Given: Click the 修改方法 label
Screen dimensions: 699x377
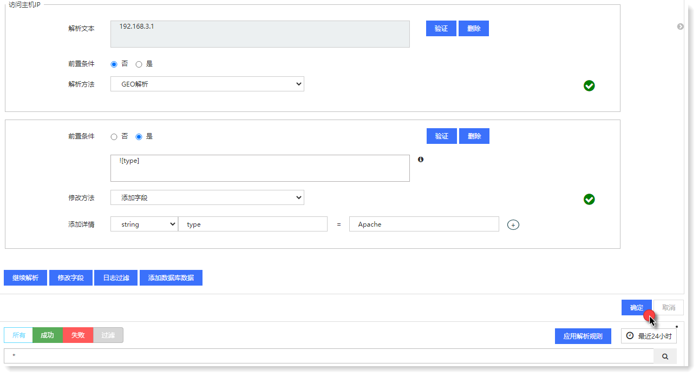Looking at the screenshot, I should click(81, 198).
